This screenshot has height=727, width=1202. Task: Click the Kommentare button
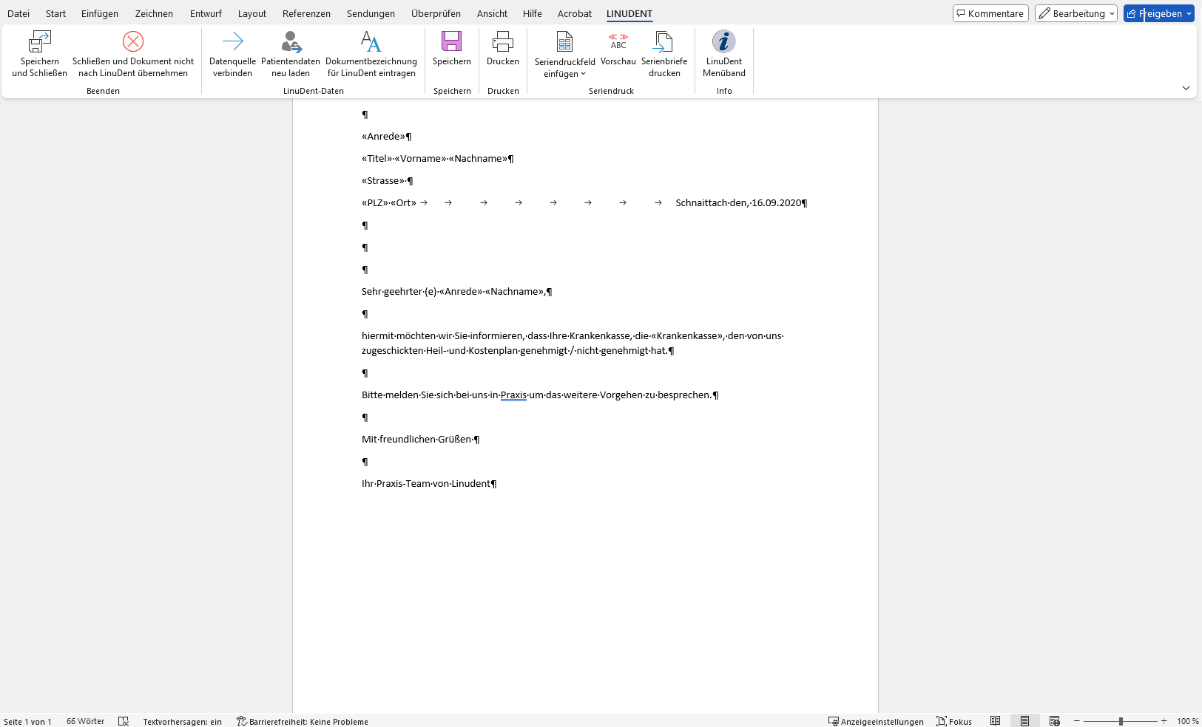tap(990, 13)
